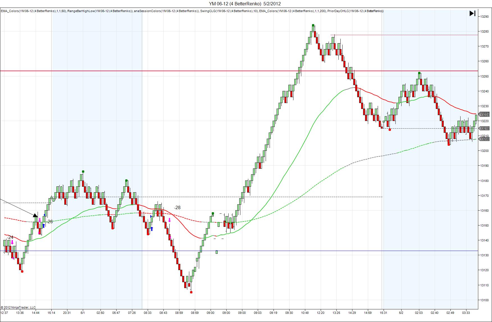Click the 15:31 time axis label
This screenshot has width=492, height=322.
click(383, 313)
